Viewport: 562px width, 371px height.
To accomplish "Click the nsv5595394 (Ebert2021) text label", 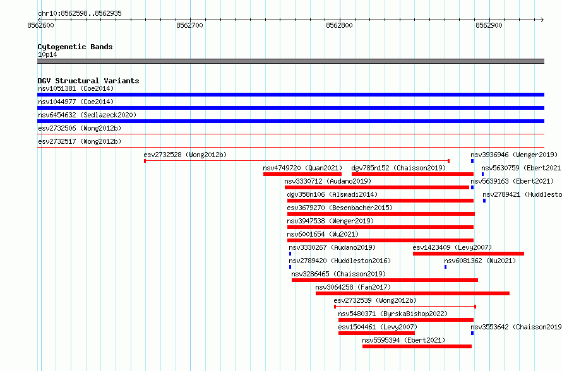I will point(404,340).
